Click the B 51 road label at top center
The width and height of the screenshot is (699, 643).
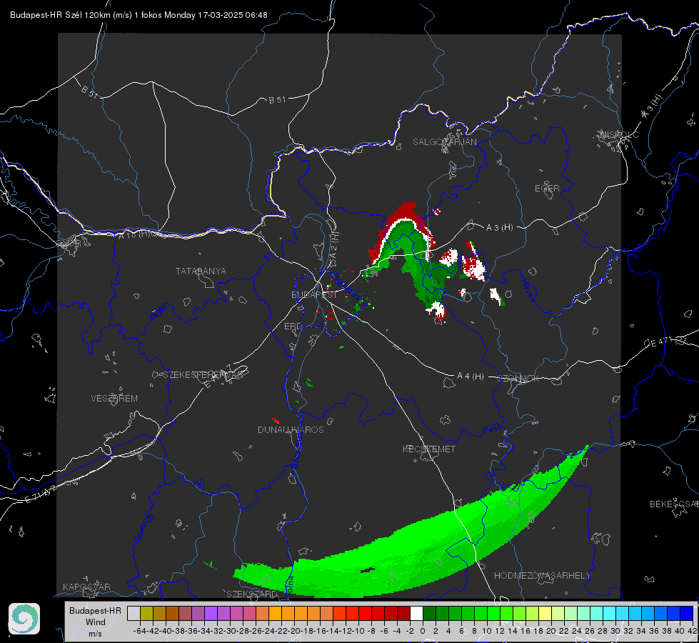[x=277, y=100]
